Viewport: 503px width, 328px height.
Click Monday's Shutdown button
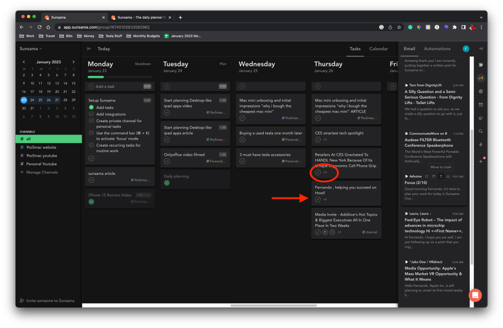pyautogui.click(x=143, y=64)
